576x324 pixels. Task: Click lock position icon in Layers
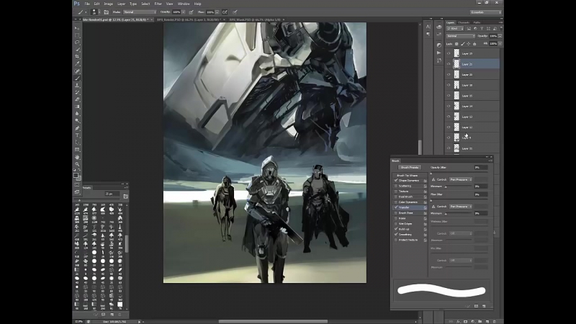tap(469, 44)
